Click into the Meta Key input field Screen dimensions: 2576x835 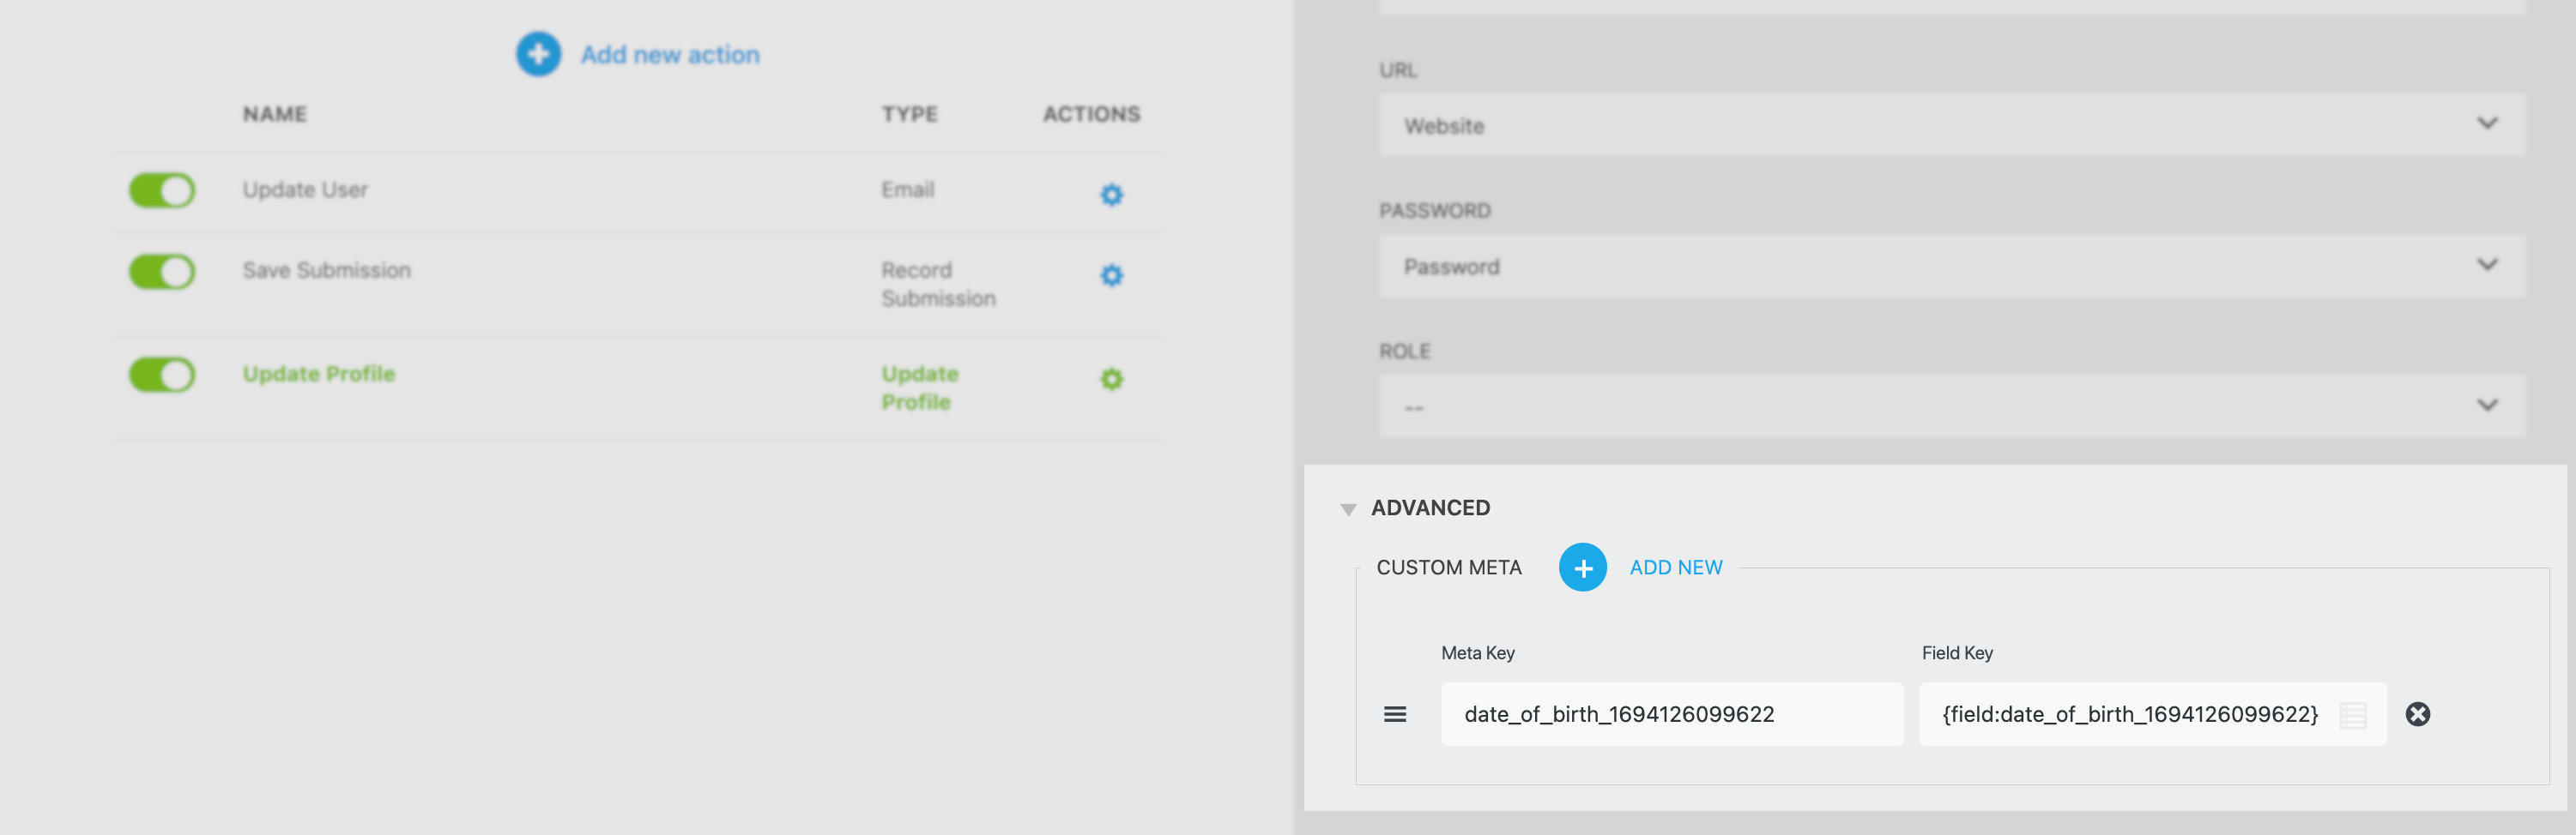tap(1670, 714)
